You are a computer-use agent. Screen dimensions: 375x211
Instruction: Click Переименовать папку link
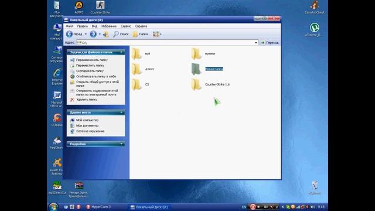(92, 60)
